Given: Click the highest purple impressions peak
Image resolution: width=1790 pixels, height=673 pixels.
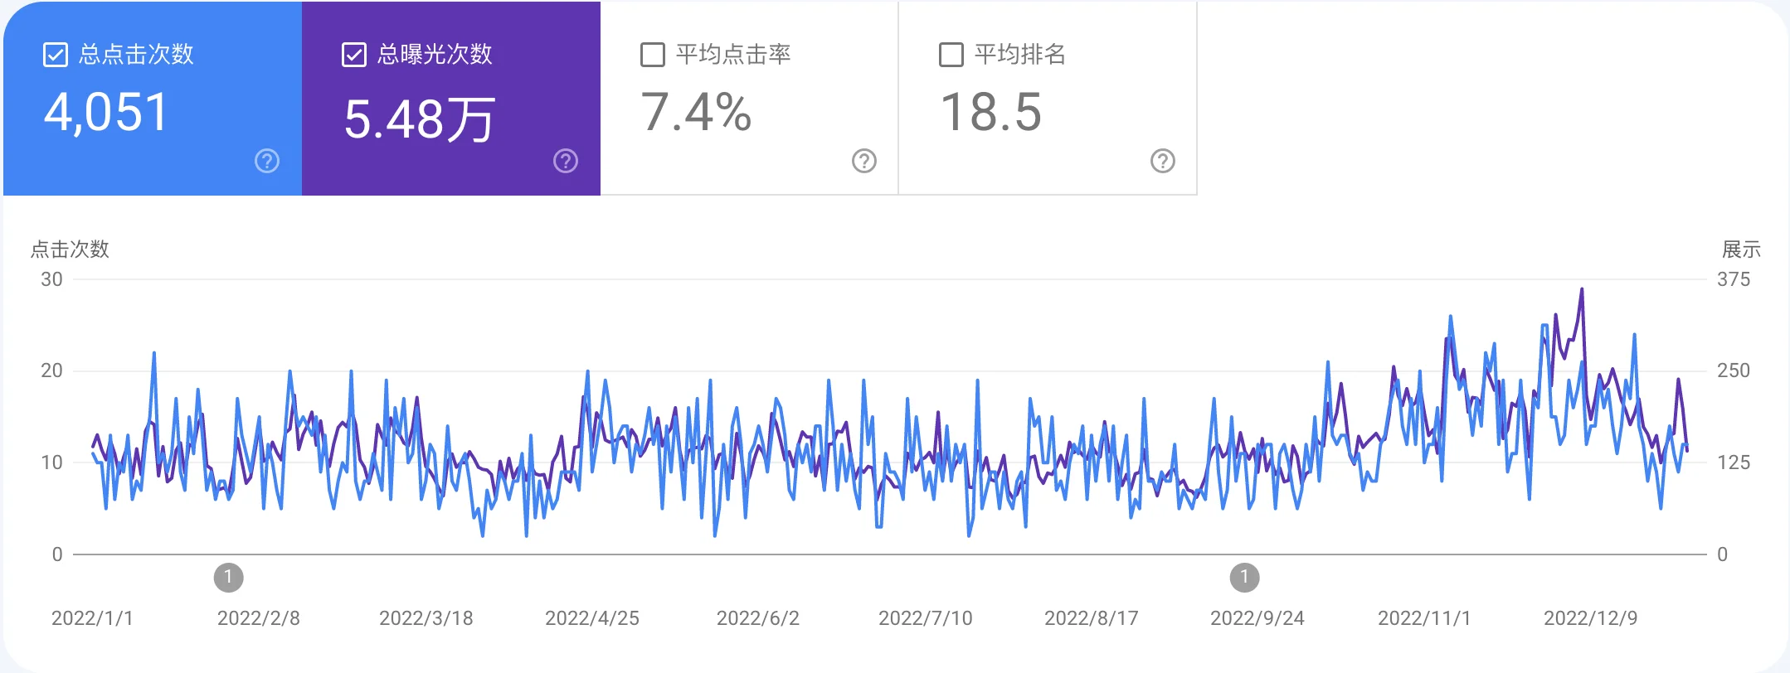Looking at the screenshot, I should point(1582,290).
